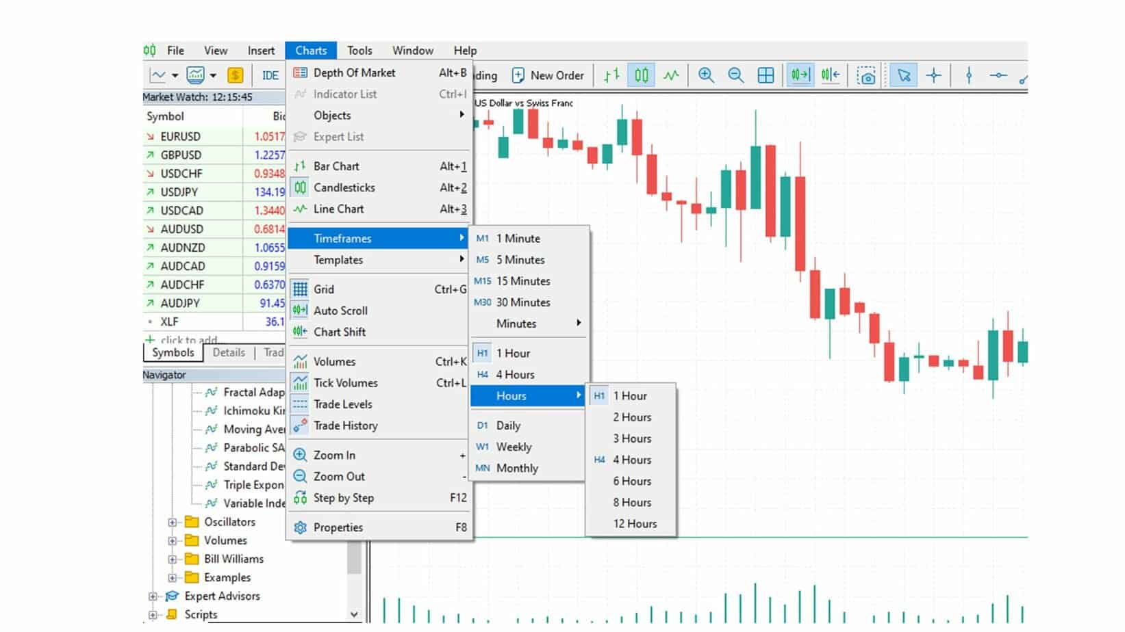Click toolbar bar chart icon
The width and height of the screenshot is (1125, 632).
[x=611, y=75]
